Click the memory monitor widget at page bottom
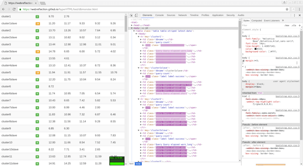This screenshot has width=303, height=166. [x=117, y=161]
